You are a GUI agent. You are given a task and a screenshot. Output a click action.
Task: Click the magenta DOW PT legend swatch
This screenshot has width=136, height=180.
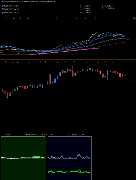(x=3, y=13)
